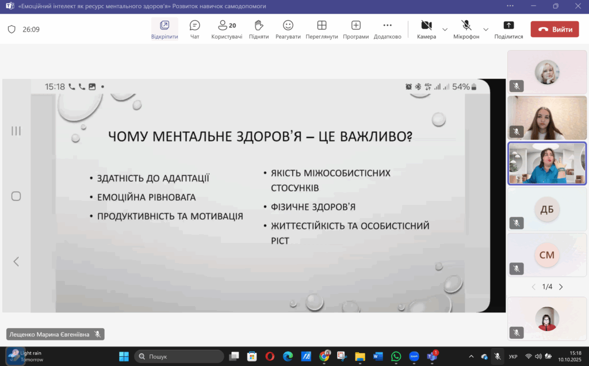Select the СМ participant tile
Screen dimensions: 589x366
546,255
